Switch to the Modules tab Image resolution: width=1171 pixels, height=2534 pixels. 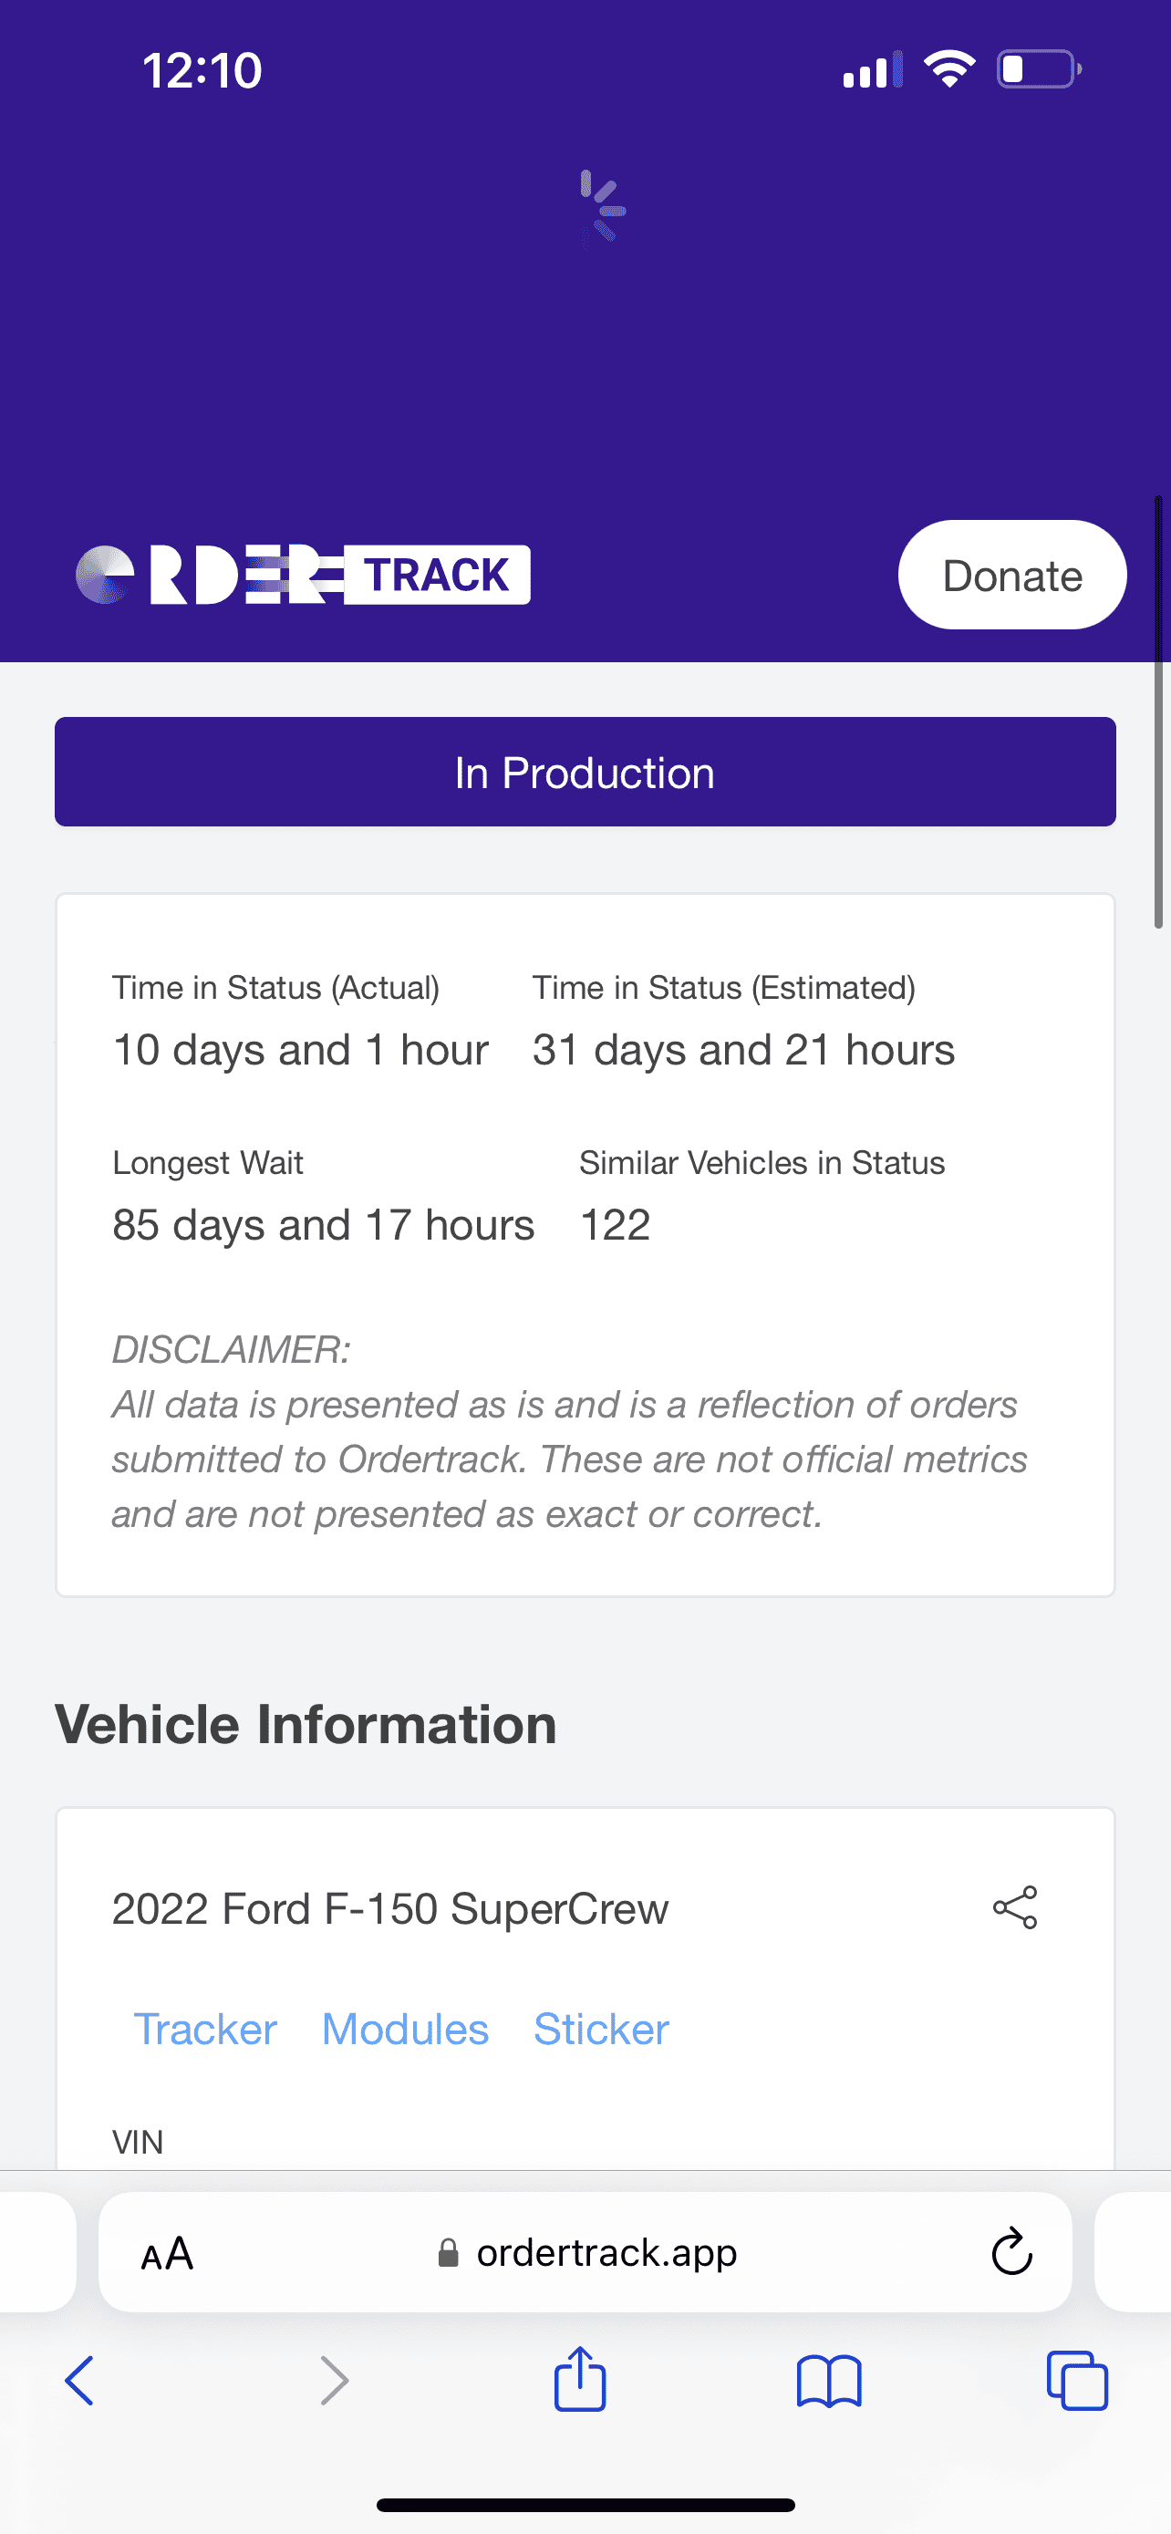coord(405,2030)
